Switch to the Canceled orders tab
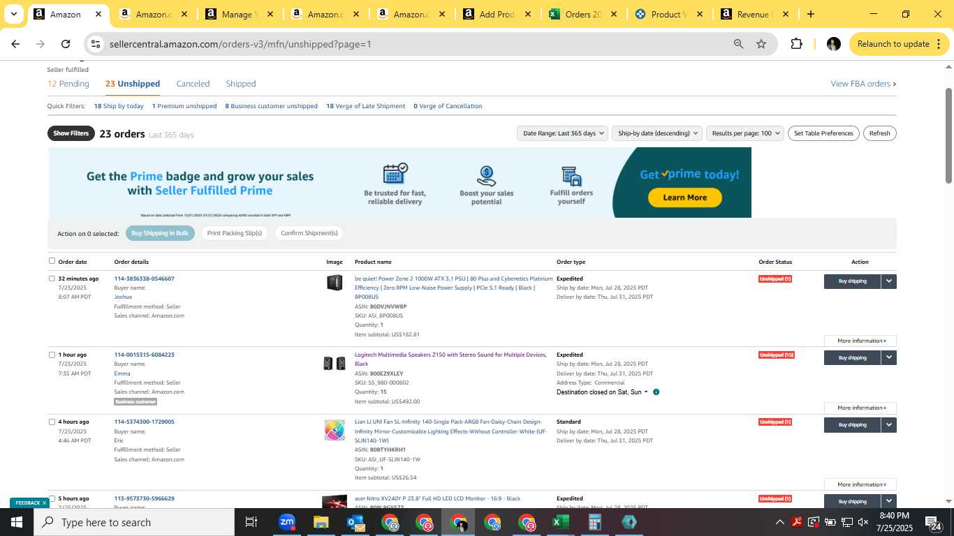954x536 pixels. coord(193,84)
